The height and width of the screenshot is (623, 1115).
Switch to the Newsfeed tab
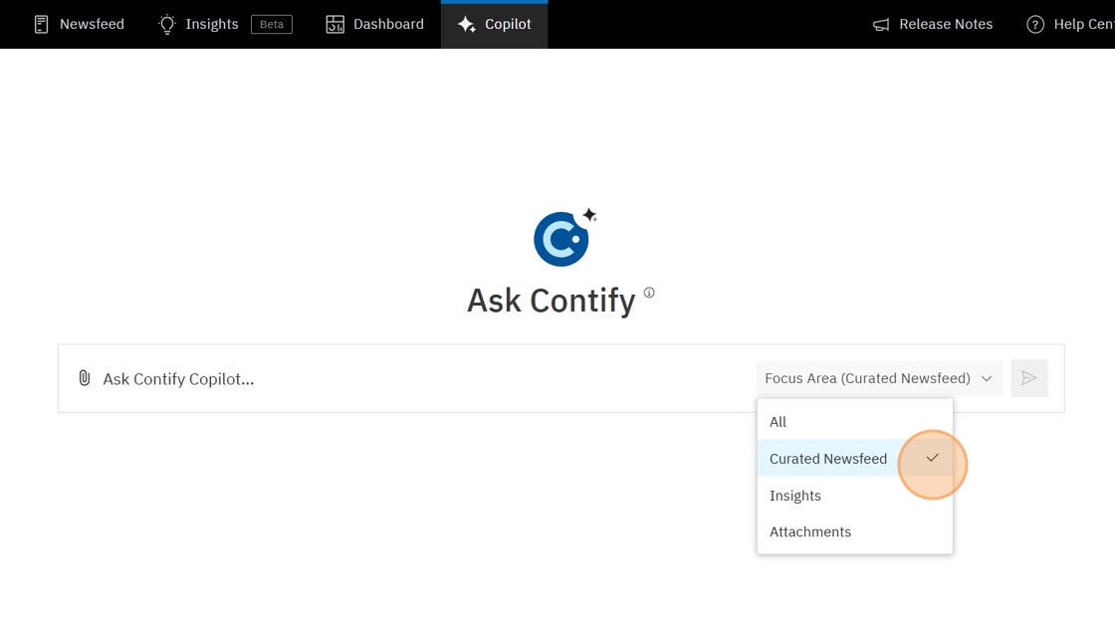pos(79,23)
